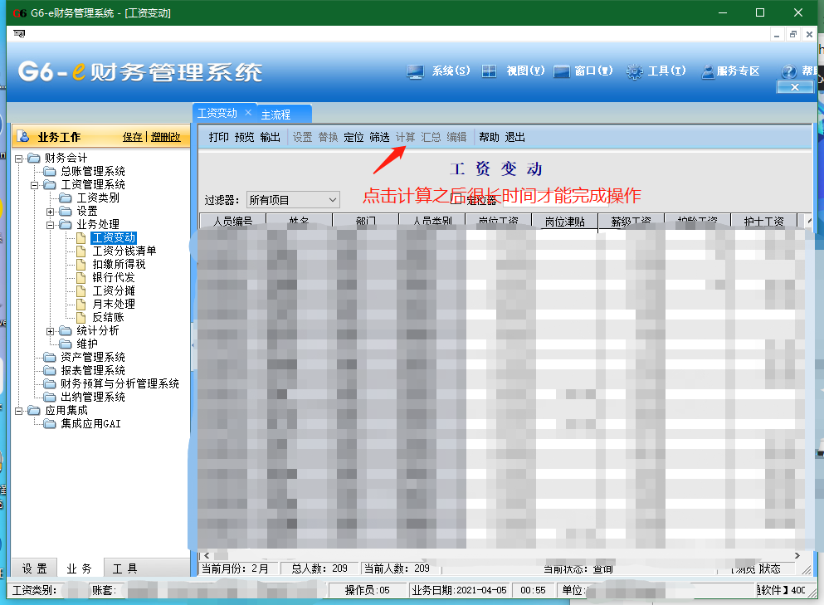824x605 pixels.
Task: Click the small icon below title bar
Action: pos(19,34)
